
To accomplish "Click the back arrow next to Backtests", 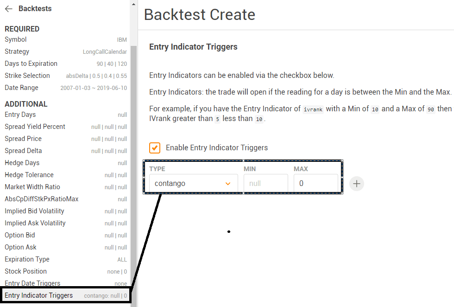I will point(9,9).
